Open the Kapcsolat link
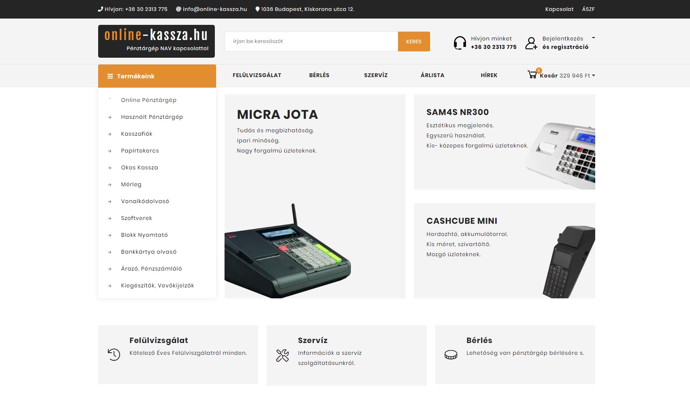This screenshot has height=394, width=690. click(x=559, y=9)
